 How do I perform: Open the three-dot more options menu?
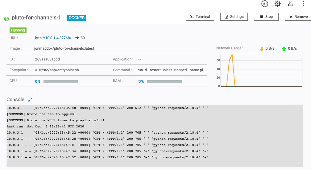click(x=304, y=4)
